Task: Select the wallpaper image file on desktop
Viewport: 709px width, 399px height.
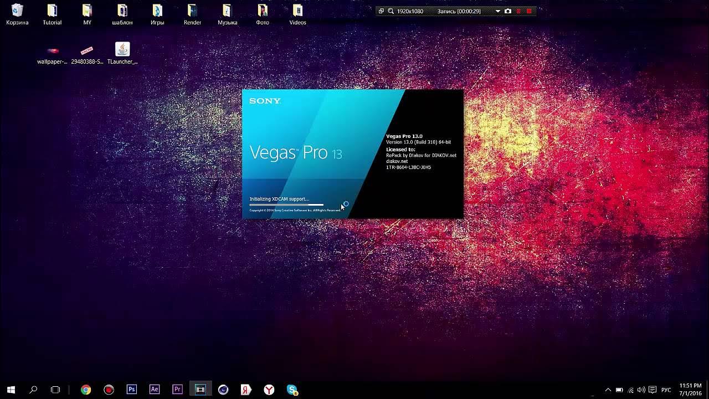Action: (x=52, y=54)
